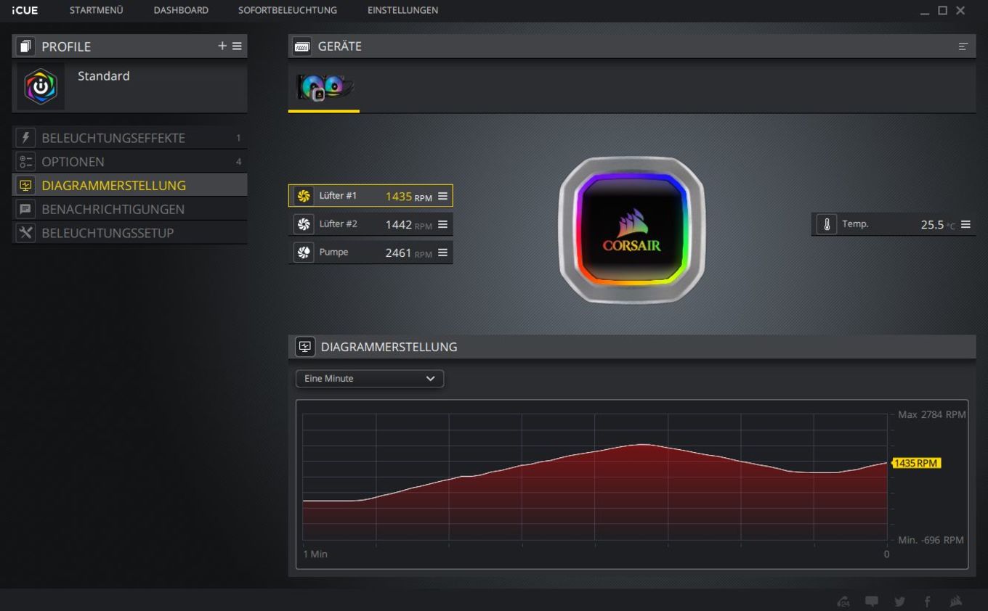Image resolution: width=988 pixels, height=611 pixels.
Task: Click the Min. -696 RPM label
Action: pos(931,540)
